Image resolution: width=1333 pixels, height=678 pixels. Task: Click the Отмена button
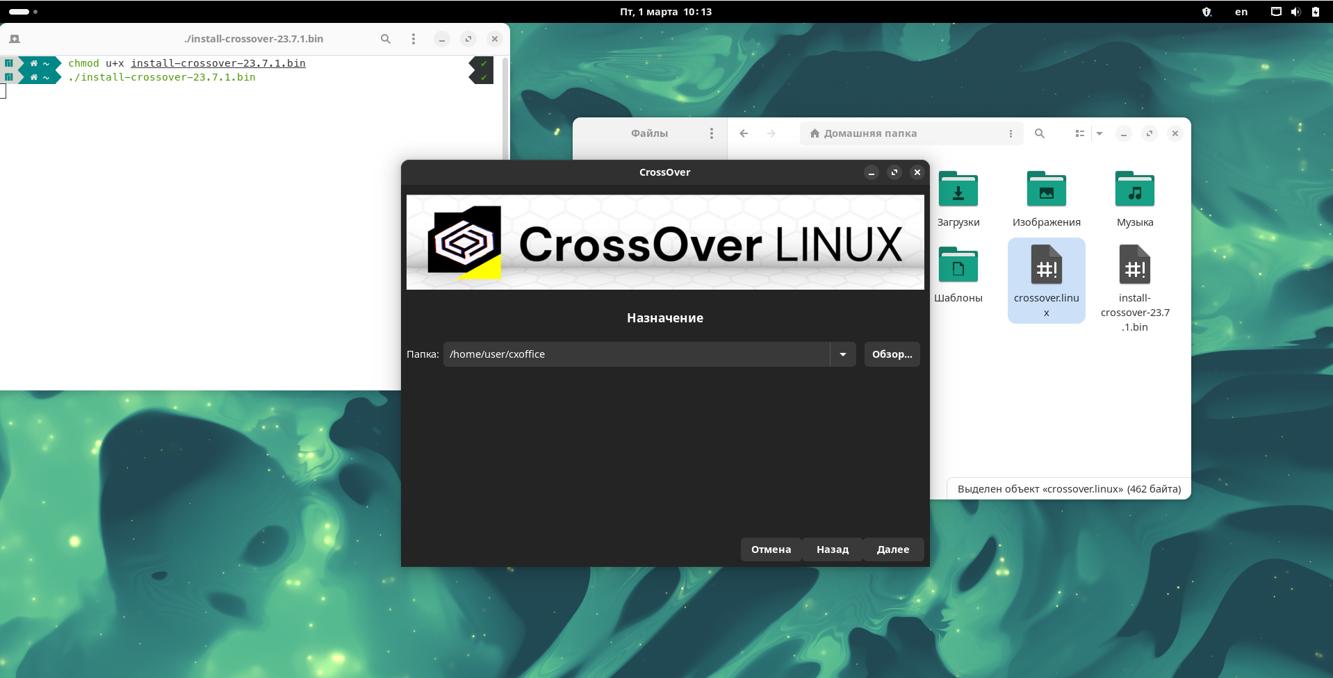tap(771, 549)
